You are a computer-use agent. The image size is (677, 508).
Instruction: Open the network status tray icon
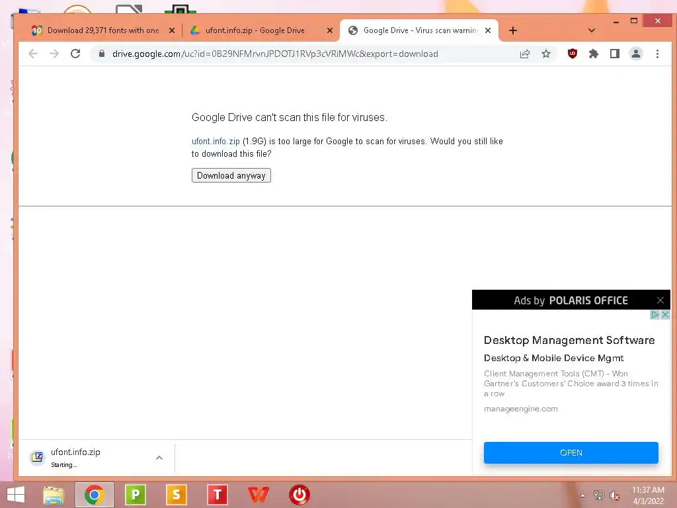[x=598, y=495]
